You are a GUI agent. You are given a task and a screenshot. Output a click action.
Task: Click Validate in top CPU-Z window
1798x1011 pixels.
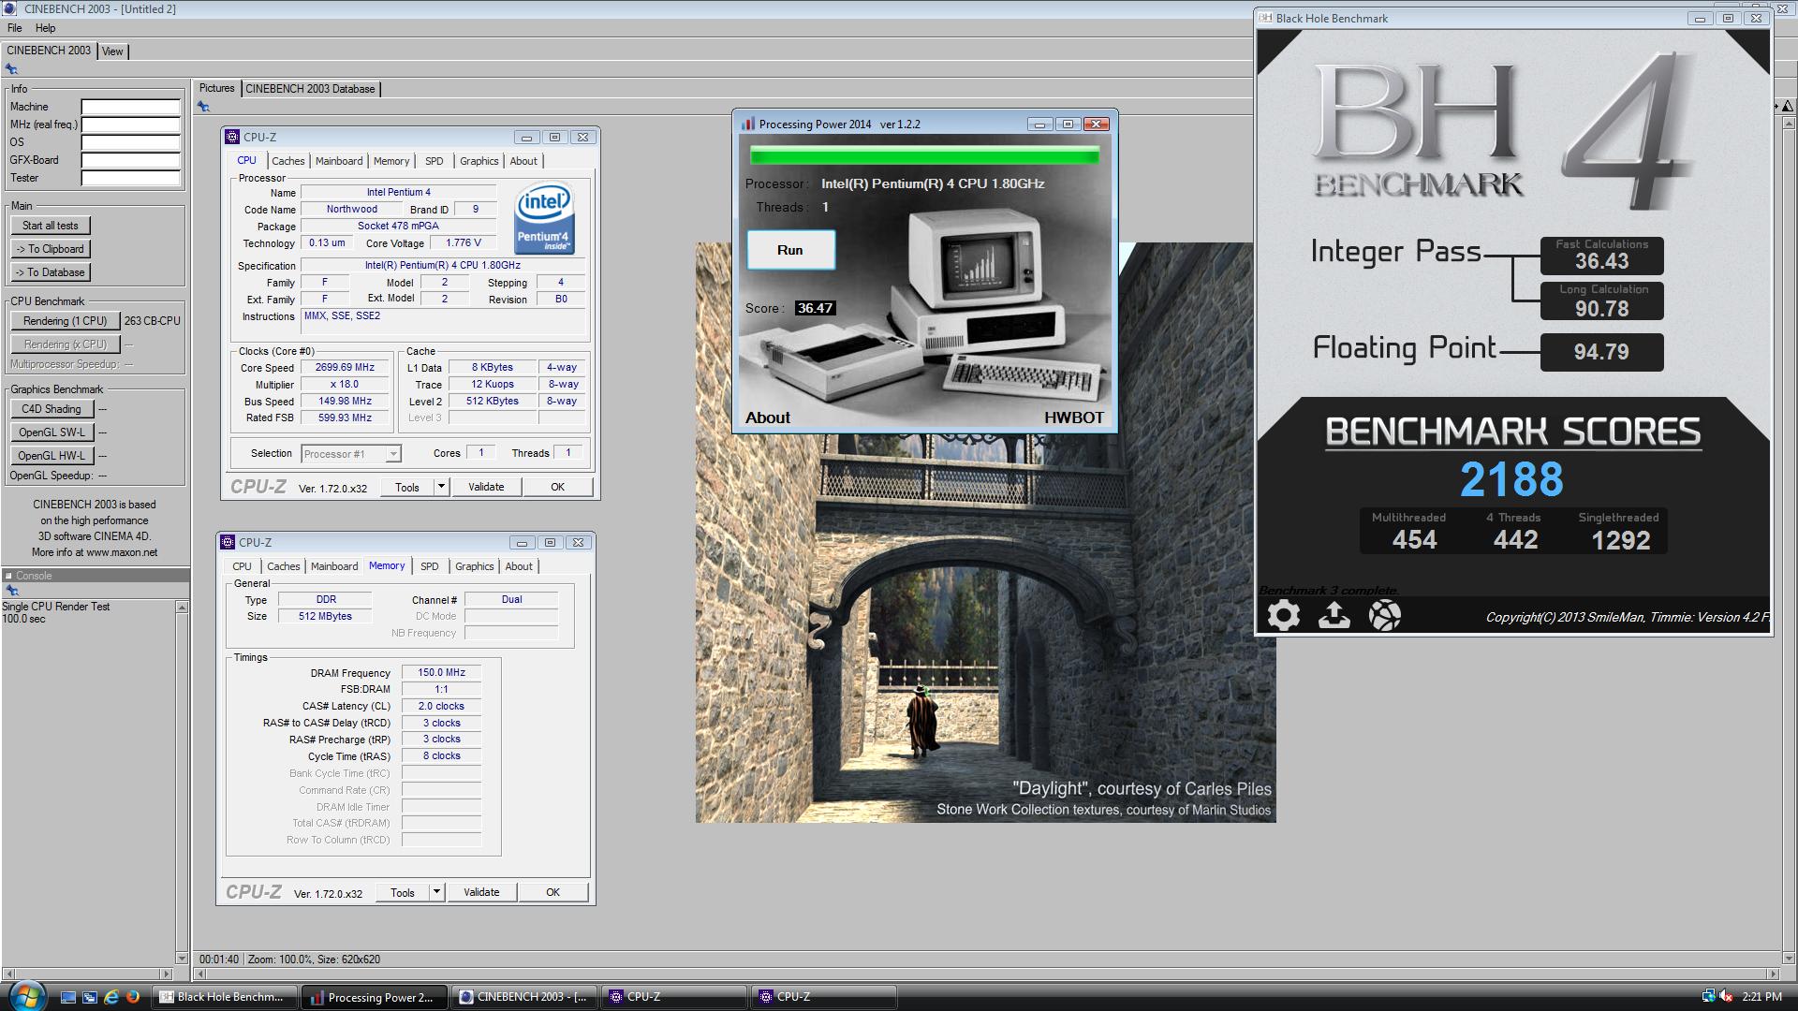point(486,487)
